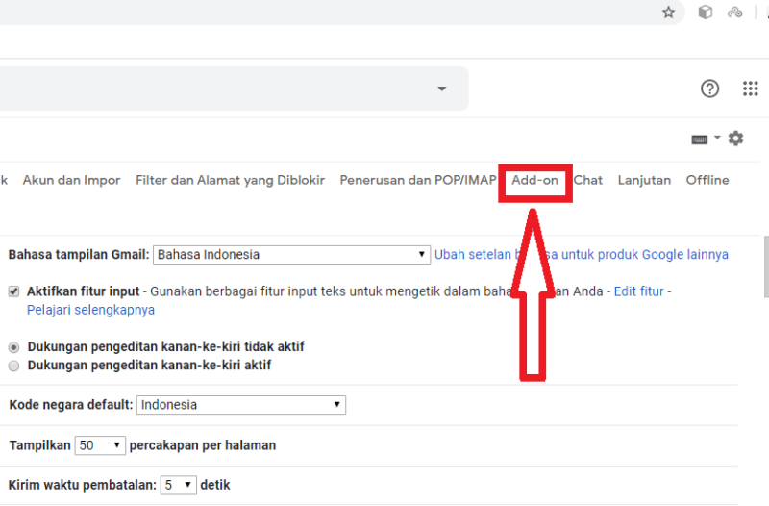Select right-to-left editing aktif radio button
The width and height of the screenshot is (769, 506).
pos(13,367)
